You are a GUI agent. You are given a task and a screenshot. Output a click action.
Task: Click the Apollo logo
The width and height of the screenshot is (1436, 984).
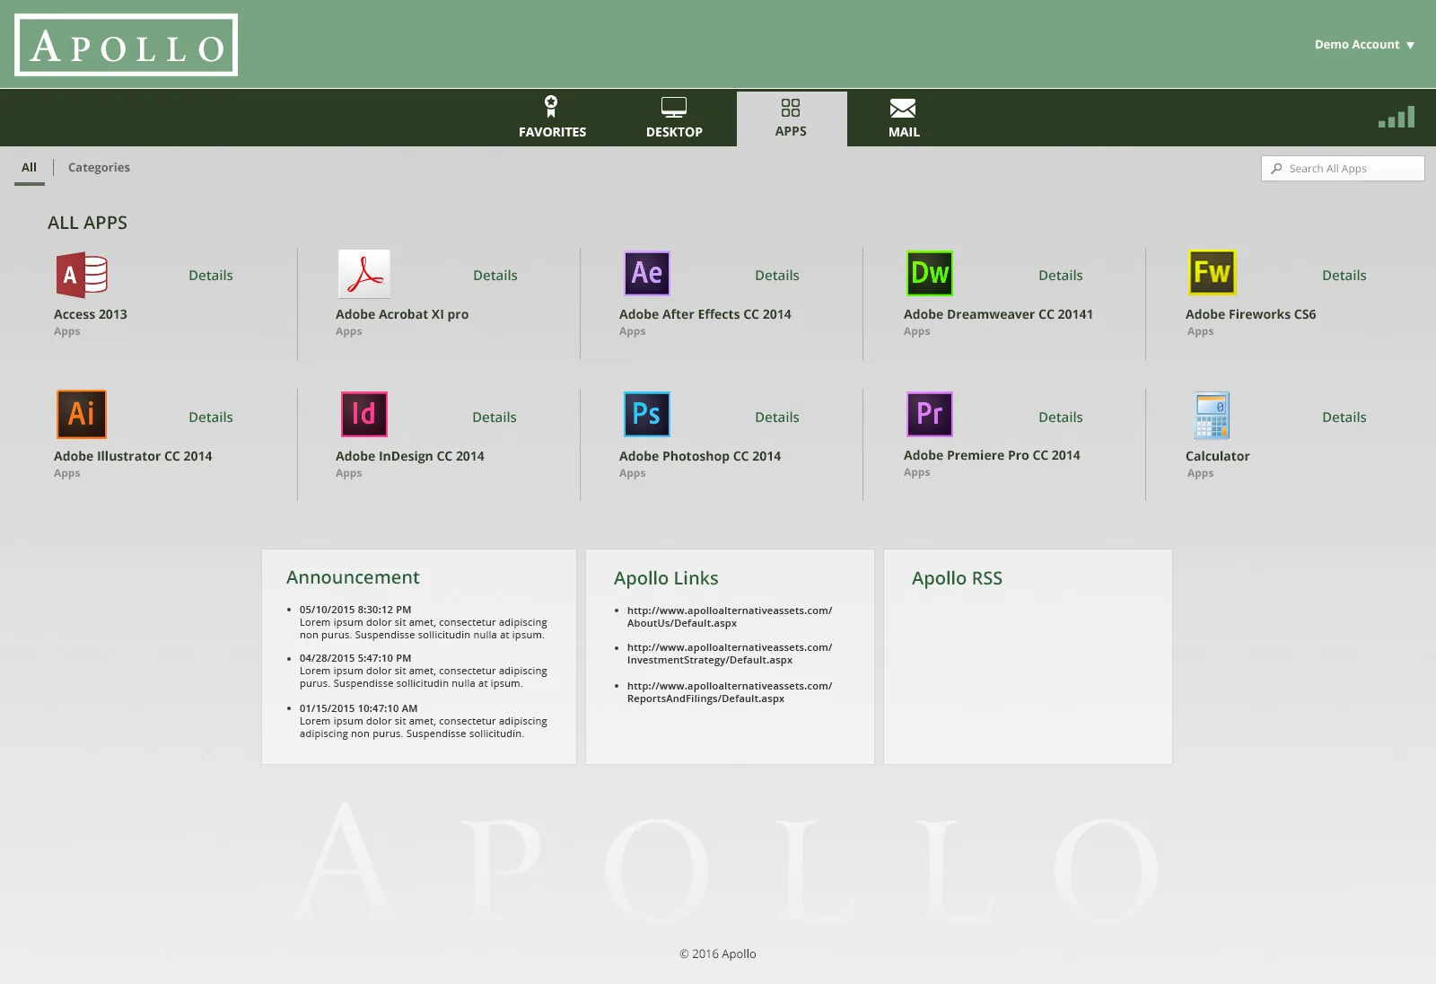pyautogui.click(x=127, y=45)
